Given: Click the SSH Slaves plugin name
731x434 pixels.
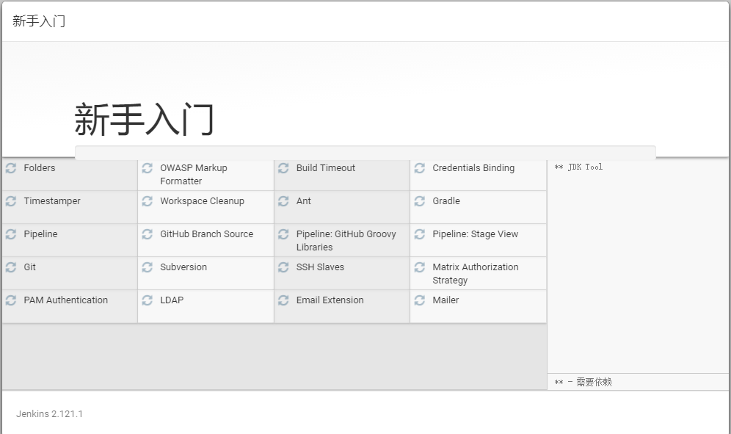Looking at the screenshot, I should pyautogui.click(x=320, y=267).
